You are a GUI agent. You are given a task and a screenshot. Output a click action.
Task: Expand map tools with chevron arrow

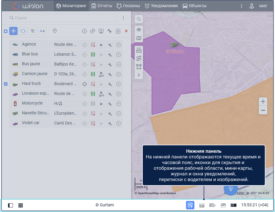139,75
